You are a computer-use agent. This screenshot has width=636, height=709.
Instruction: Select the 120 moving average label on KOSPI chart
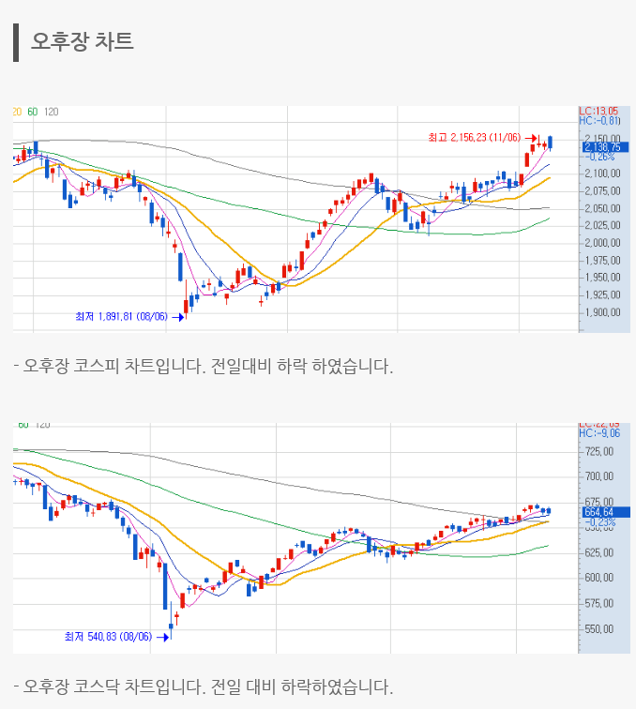(52, 112)
